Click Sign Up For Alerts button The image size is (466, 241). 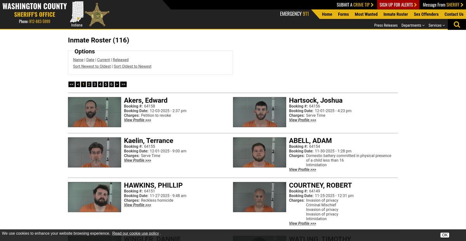[398, 5]
